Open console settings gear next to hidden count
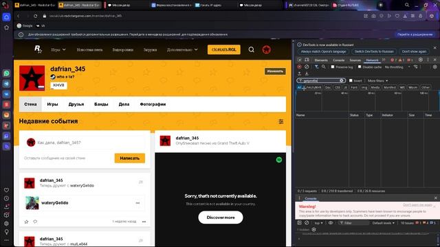This screenshot has width=440, height=247. pyautogui.click(x=313, y=230)
